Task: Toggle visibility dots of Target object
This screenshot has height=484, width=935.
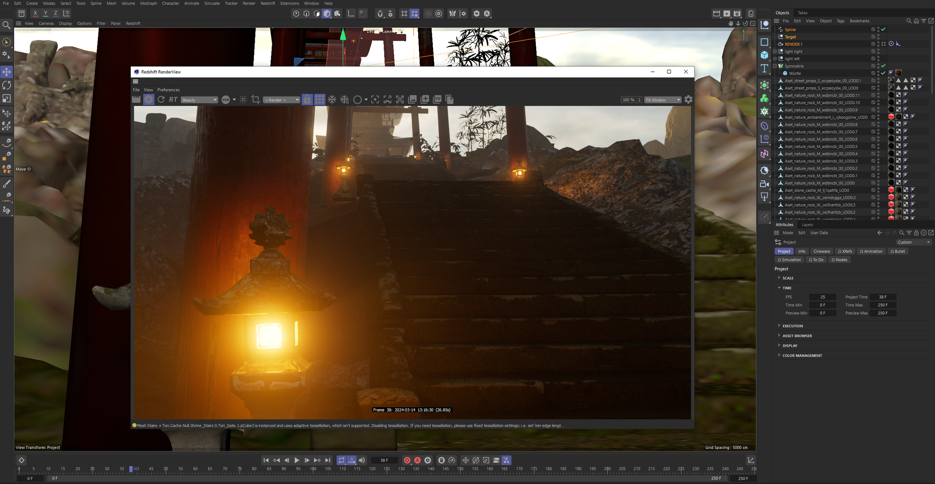Action: coord(878,37)
